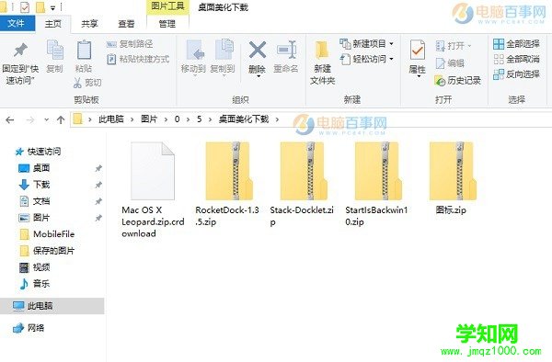Unpin Downloads (下载) using its pin icon
Screen dimensions: 552x362
click(x=98, y=185)
